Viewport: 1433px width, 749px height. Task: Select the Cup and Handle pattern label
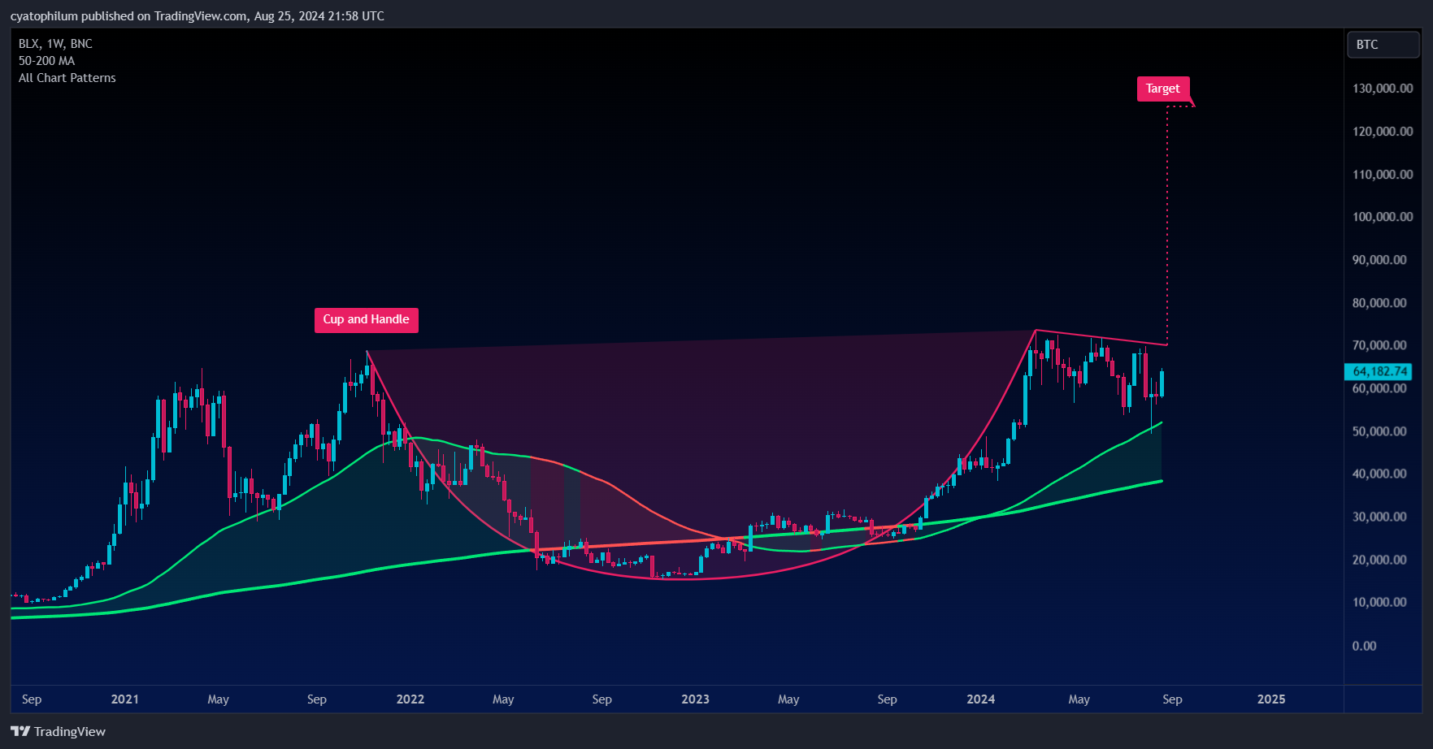tap(366, 319)
